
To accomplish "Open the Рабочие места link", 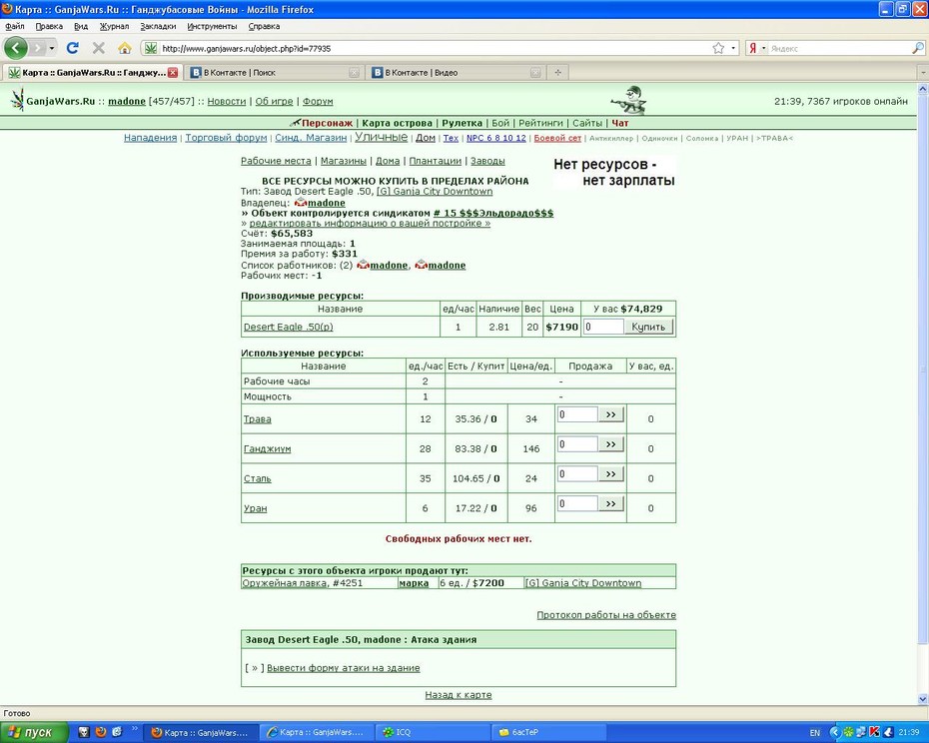I will tap(276, 161).
